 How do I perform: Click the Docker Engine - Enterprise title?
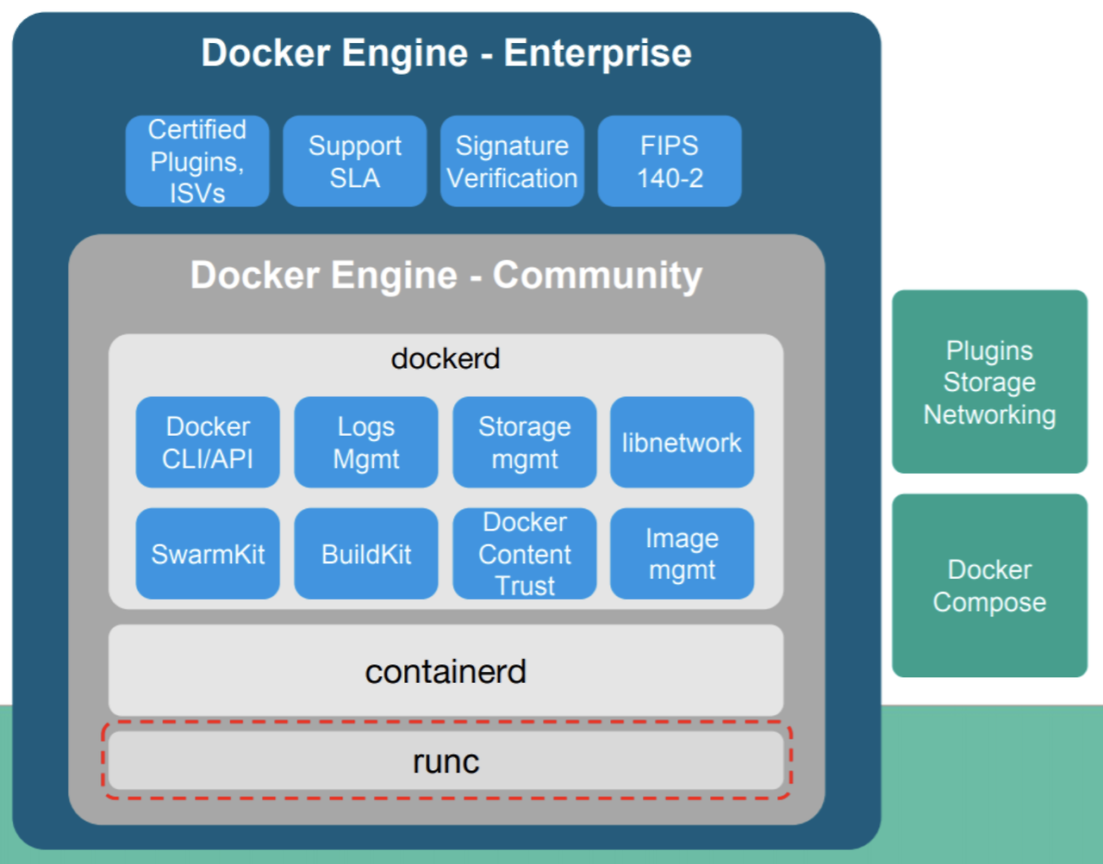(446, 53)
